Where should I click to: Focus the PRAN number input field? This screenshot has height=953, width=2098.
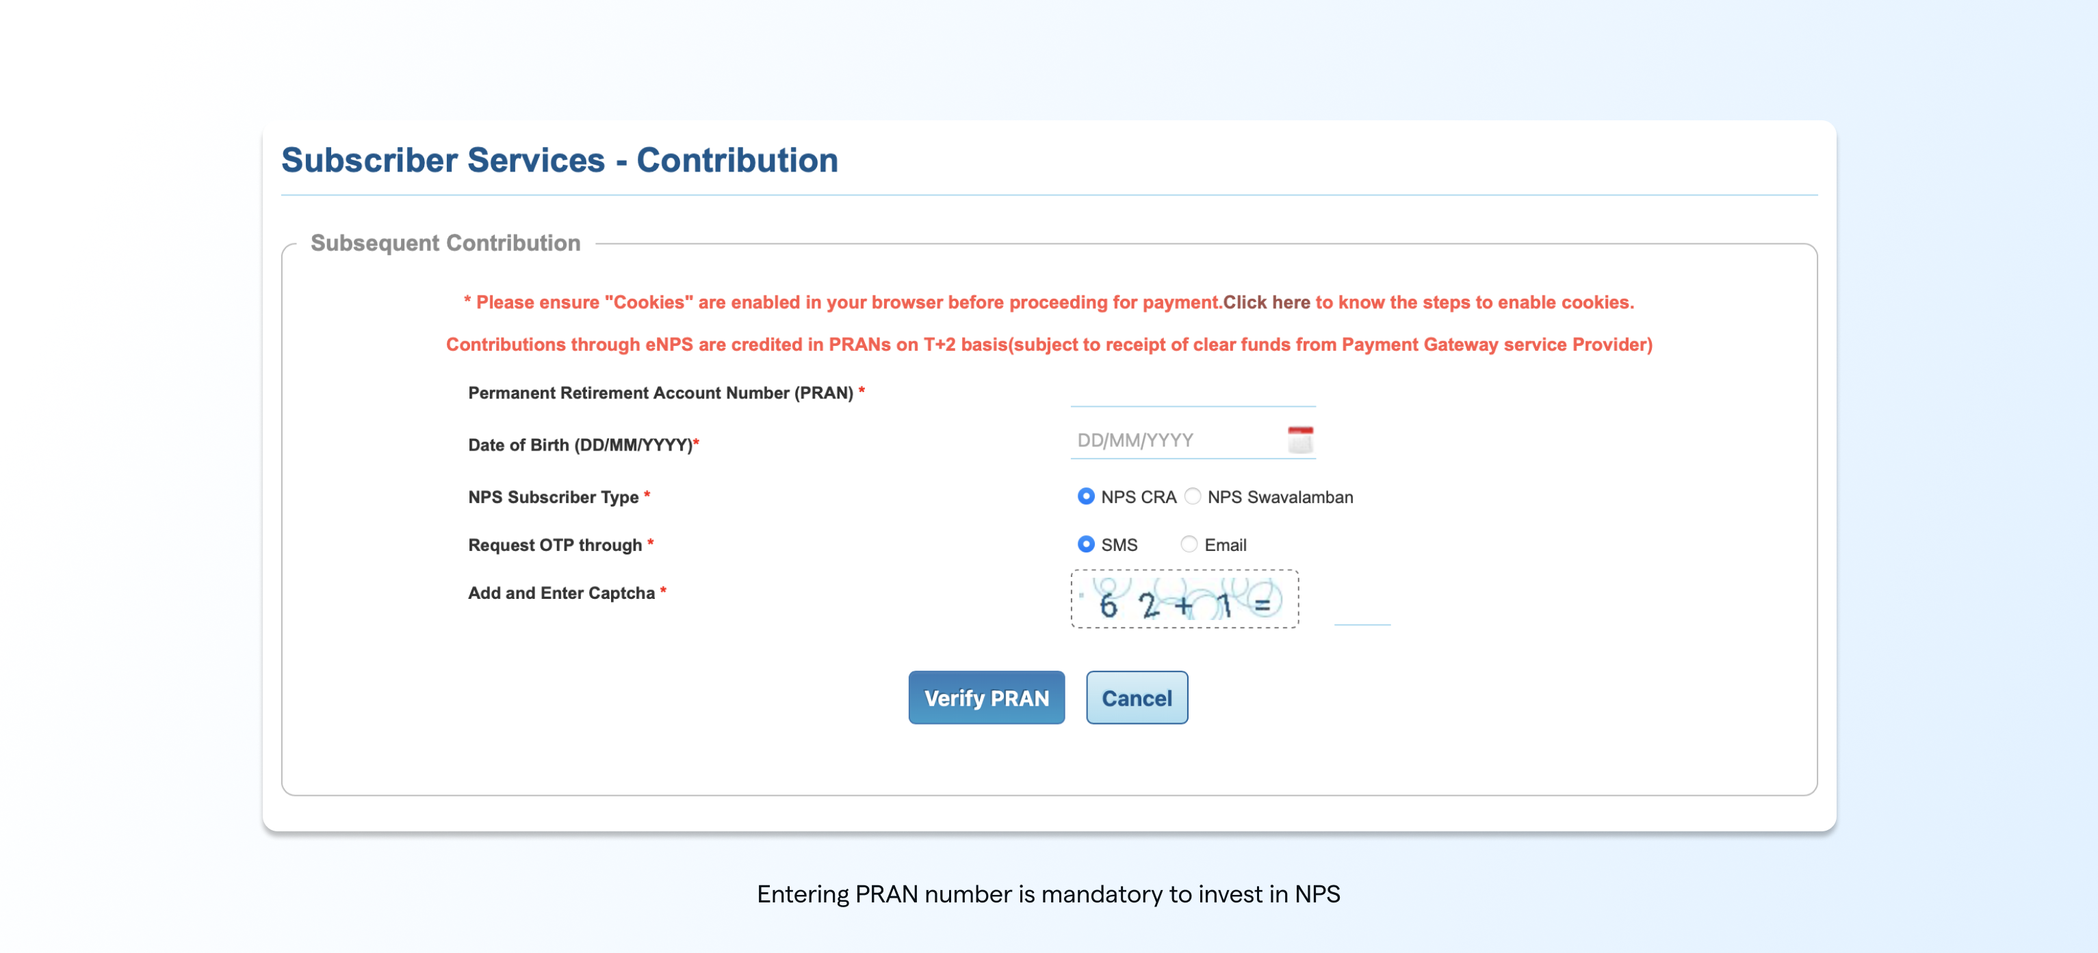tap(1192, 394)
